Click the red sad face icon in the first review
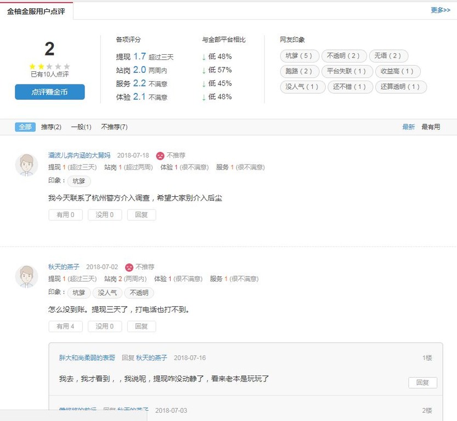 tap(160, 156)
